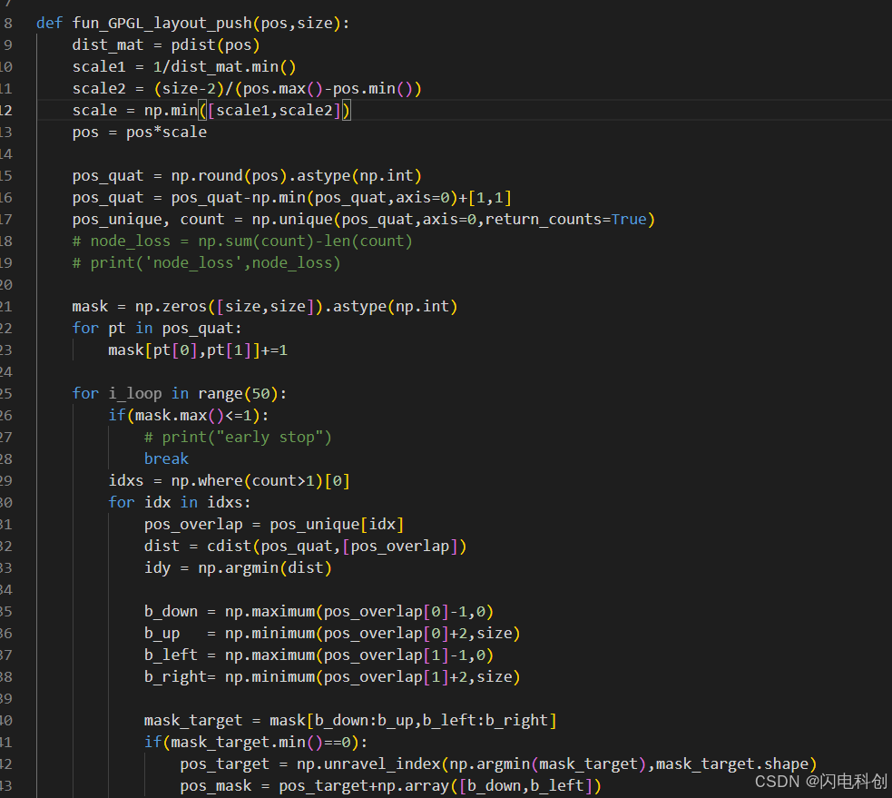892x798 pixels.
Task: Click the 'dist = cdist' line
Action: coord(305,547)
